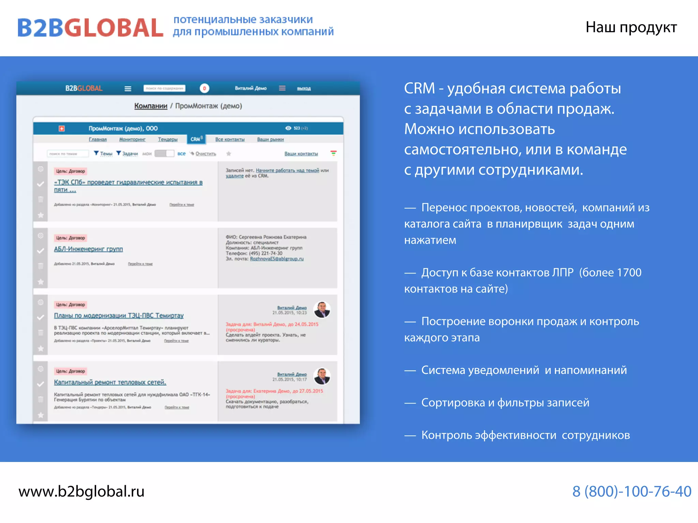Image resolution: width=698 pixels, height=523 pixels.
Task: Click the target icon on the Капитальный ремонт row
Action: (x=41, y=369)
